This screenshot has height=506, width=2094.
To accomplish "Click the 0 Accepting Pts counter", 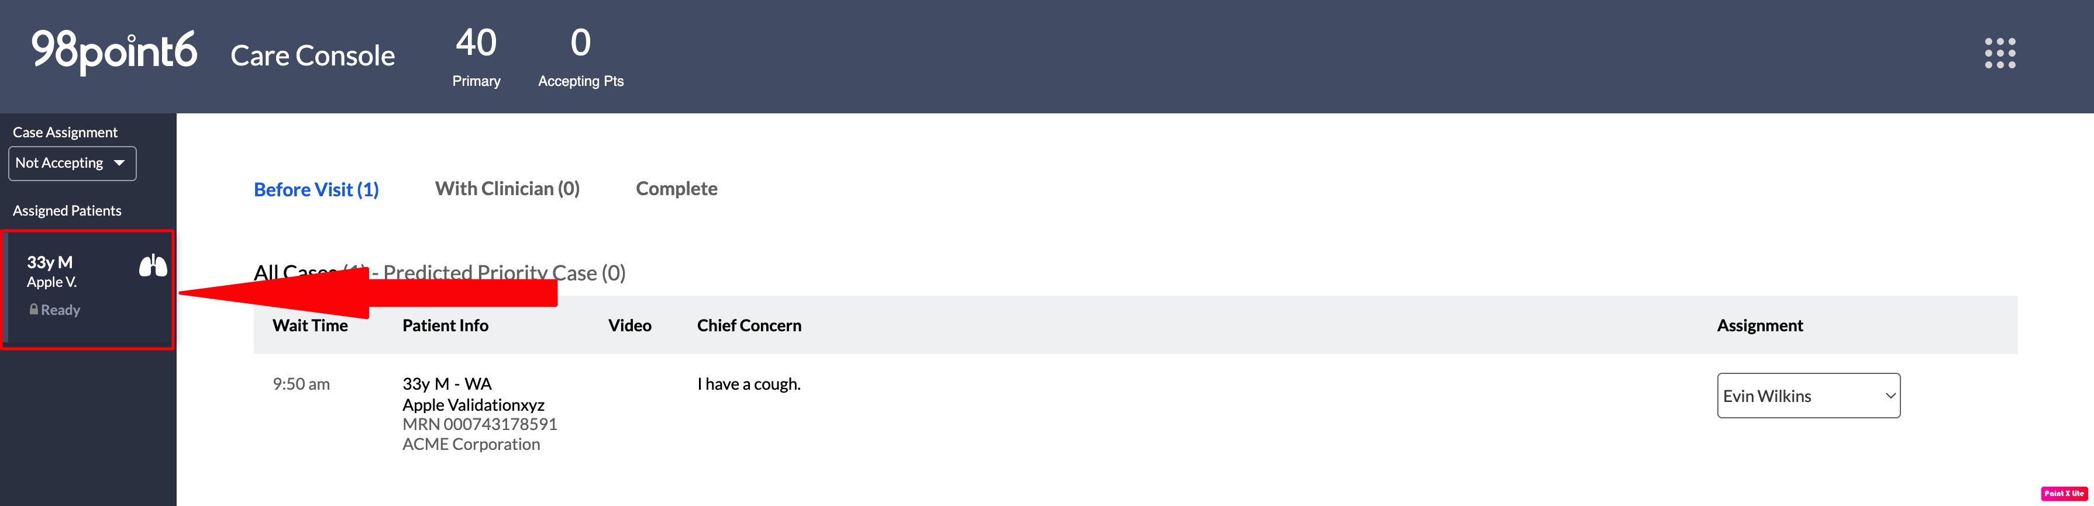I will tap(580, 57).
